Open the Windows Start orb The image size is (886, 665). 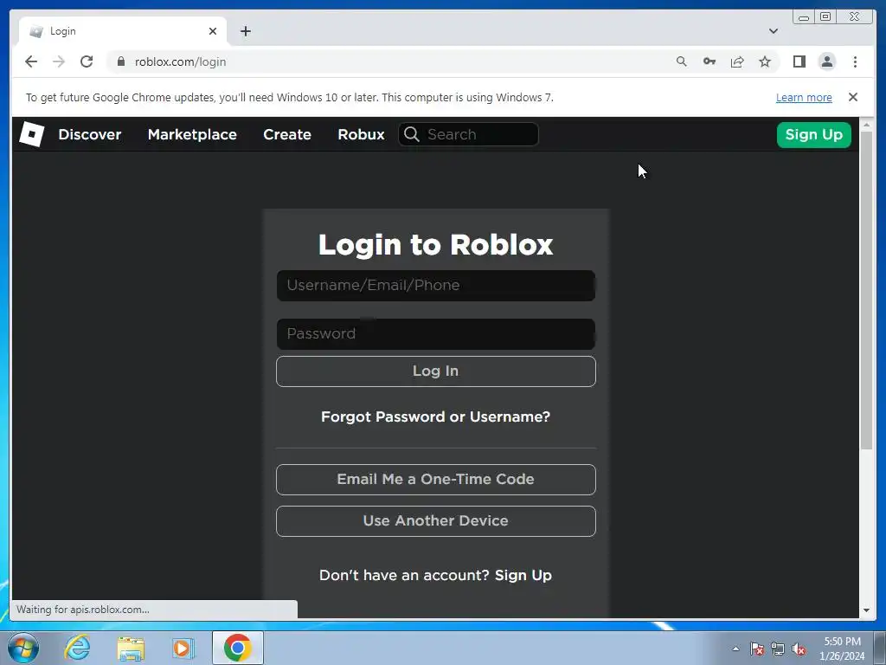click(23, 648)
